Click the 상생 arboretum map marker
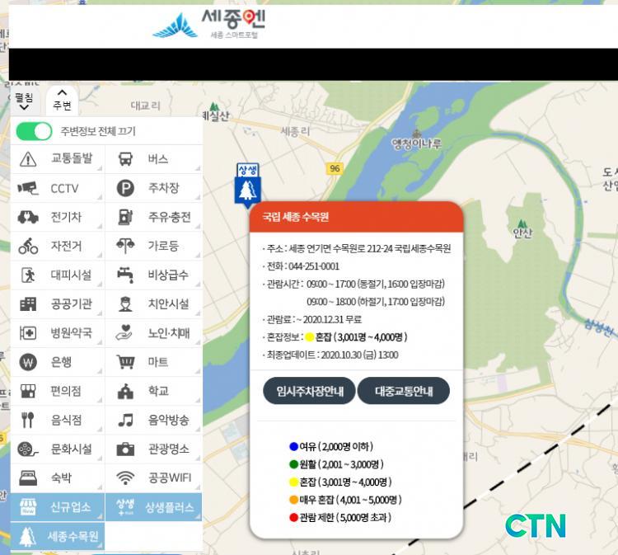This screenshot has width=618, height=555. coord(247,186)
